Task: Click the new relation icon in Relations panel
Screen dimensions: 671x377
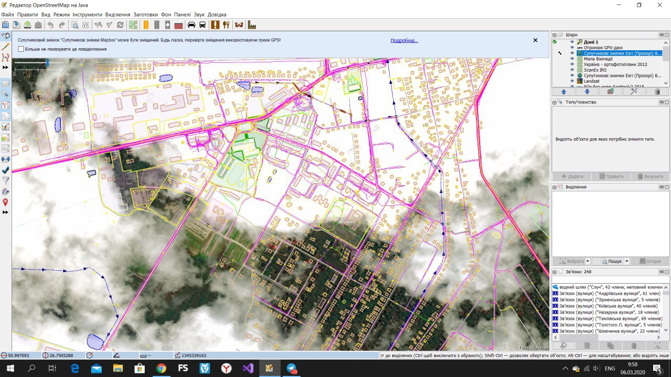Action: [x=564, y=346]
